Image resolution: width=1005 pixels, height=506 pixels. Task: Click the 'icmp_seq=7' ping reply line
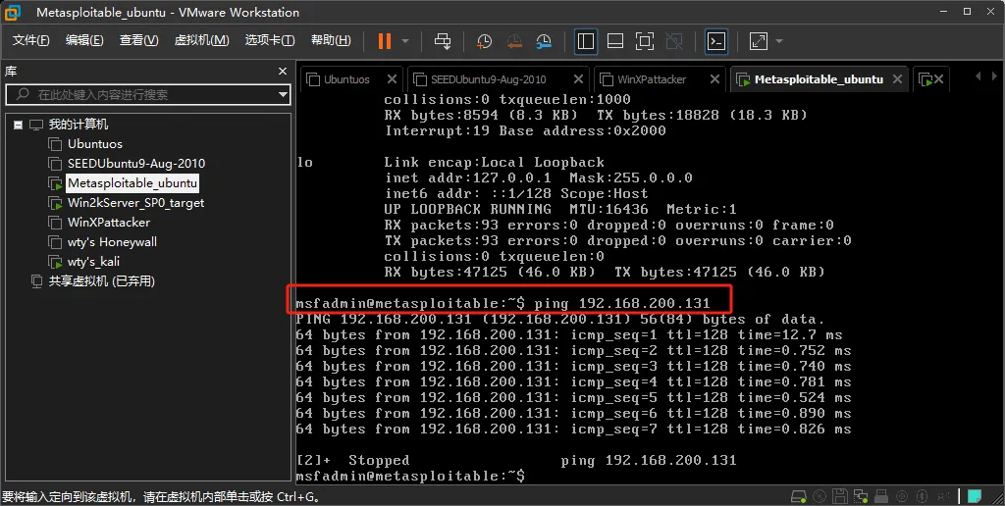click(573, 430)
